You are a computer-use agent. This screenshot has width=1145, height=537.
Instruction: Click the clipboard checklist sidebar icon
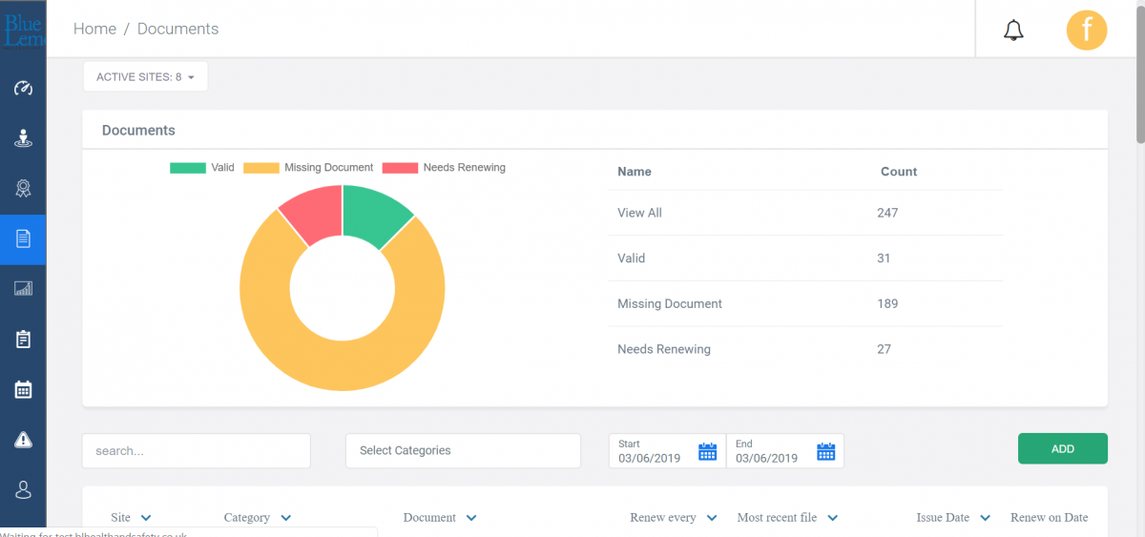tap(23, 339)
